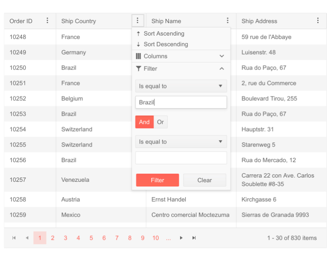Switch filter logic to Or
This screenshot has width=331, height=274.
pos(160,122)
